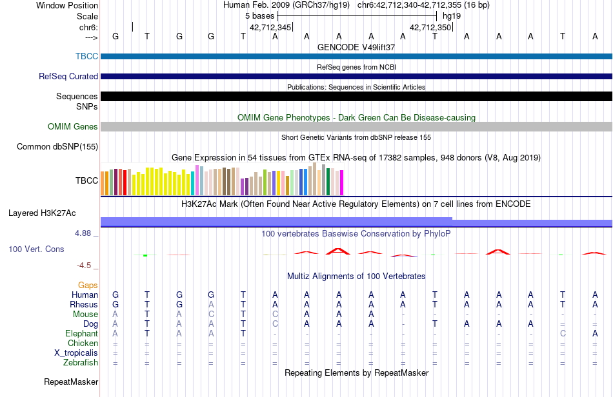Image resolution: width=613 pixels, height=397 pixels.
Task: Click the tallest red A in PhyloP track
Action: 339,251
